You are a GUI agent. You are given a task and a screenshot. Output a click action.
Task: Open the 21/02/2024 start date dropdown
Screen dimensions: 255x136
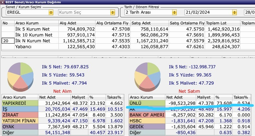tap(234, 12)
